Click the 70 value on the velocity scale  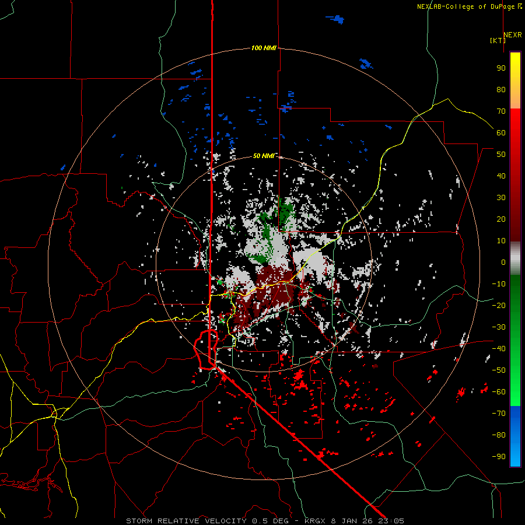[501, 111]
